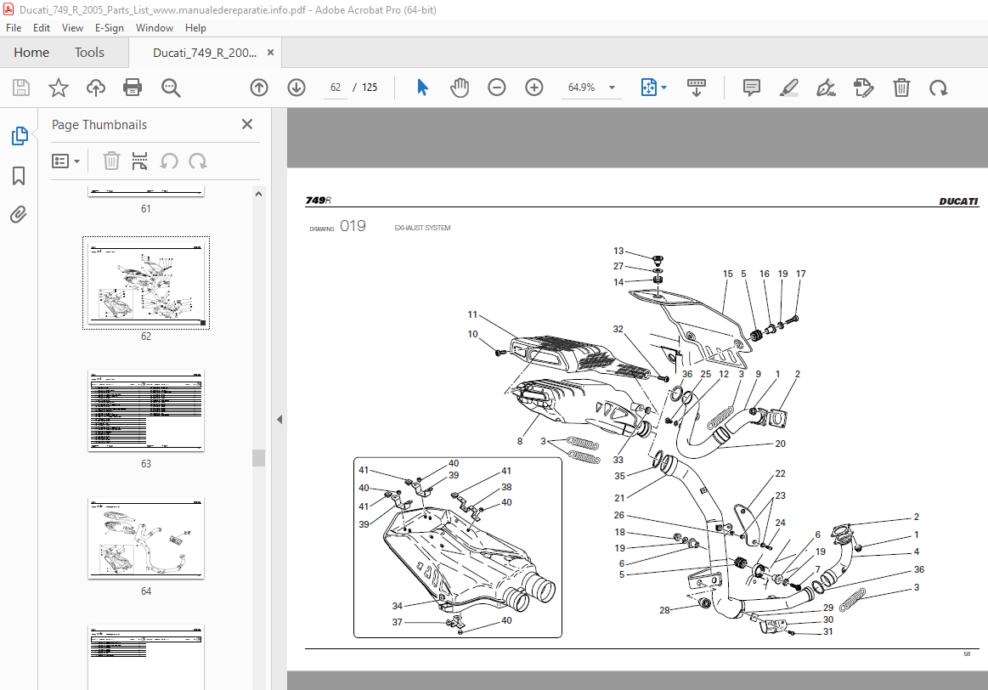Collapse the navigation pane with the left arrow
The image size is (988, 690).
[x=279, y=419]
